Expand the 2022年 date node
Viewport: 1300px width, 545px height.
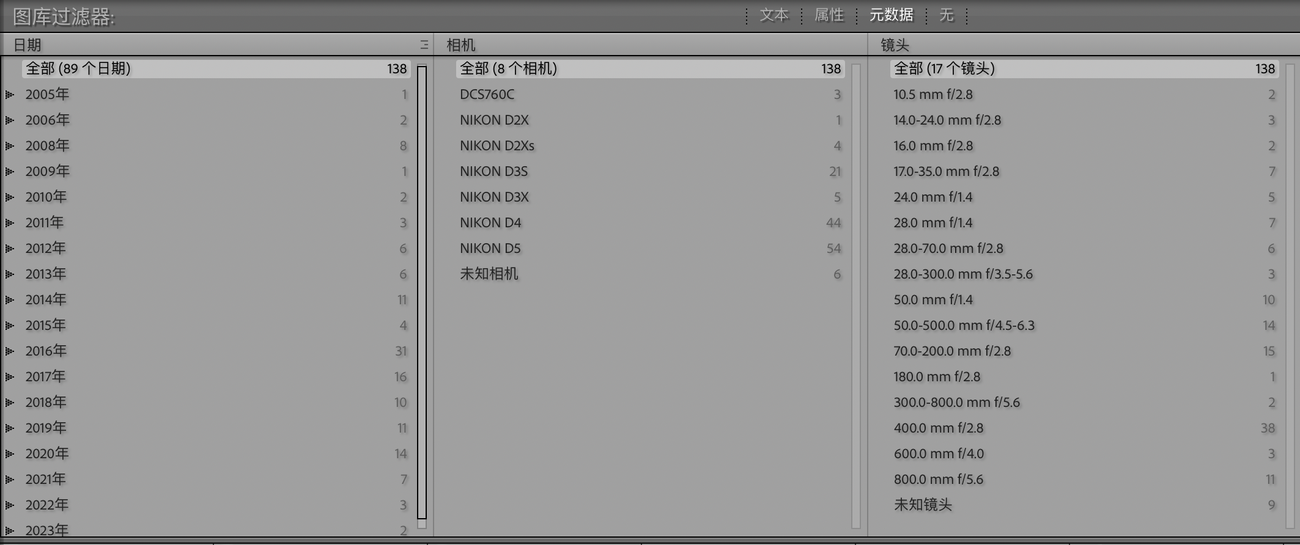(x=10, y=505)
